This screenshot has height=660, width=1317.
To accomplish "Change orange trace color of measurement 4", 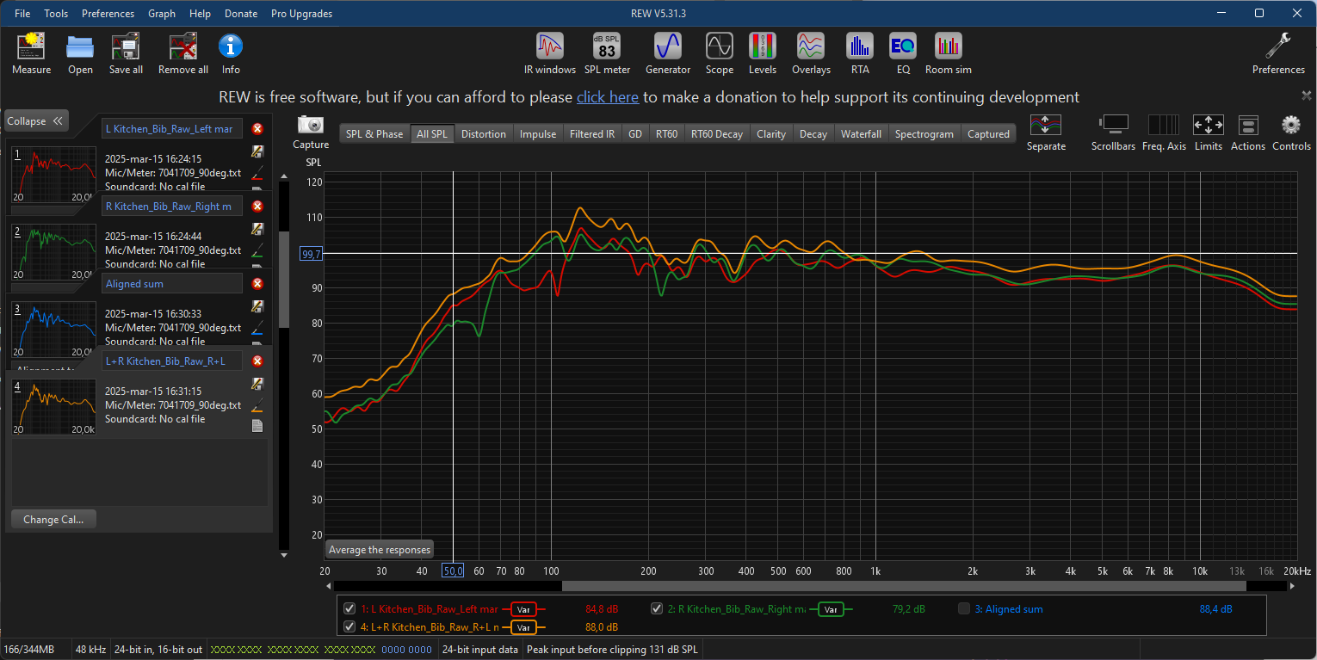I will pyautogui.click(x=257, y=406).
